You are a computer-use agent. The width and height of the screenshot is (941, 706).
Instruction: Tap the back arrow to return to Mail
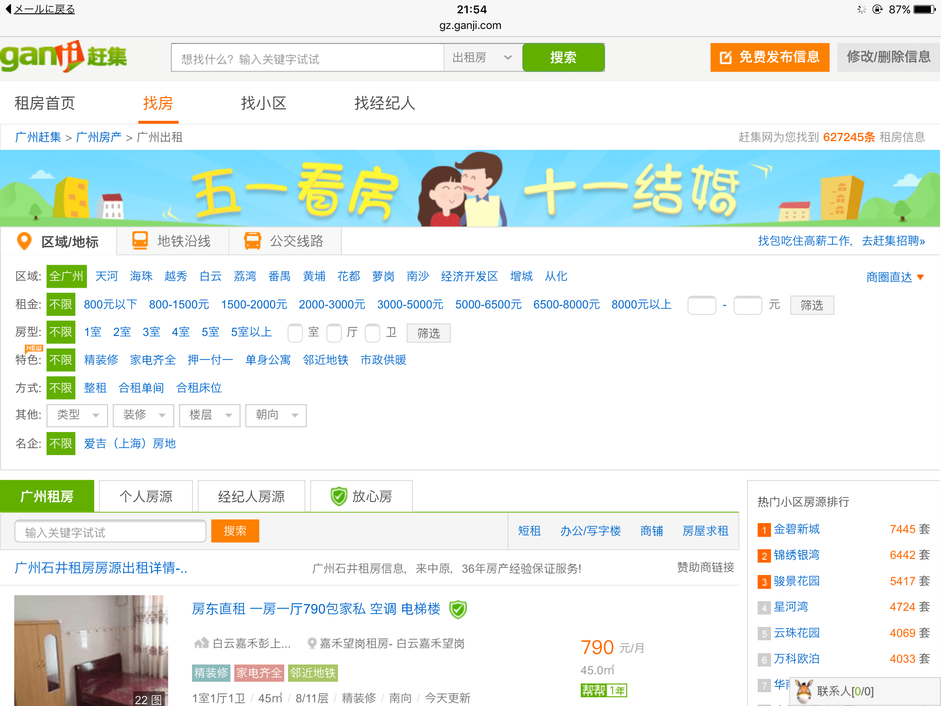tap(8, 9)
